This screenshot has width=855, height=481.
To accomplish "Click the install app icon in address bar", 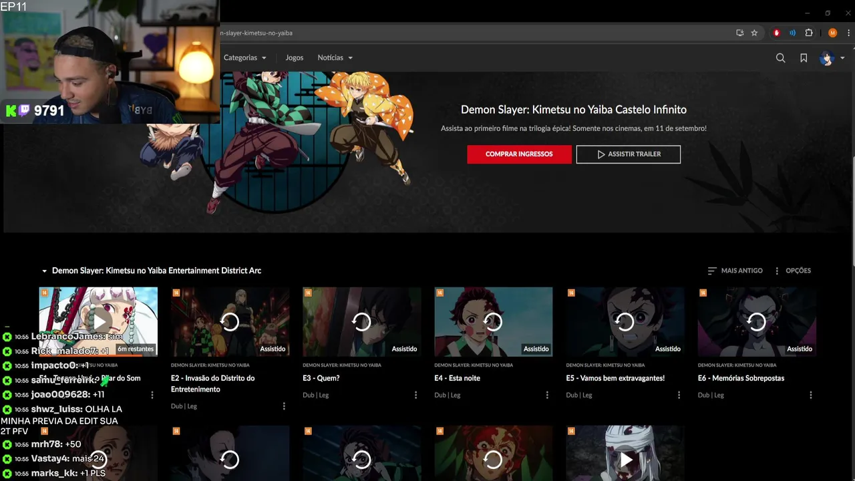I will (x=739, y=33).
